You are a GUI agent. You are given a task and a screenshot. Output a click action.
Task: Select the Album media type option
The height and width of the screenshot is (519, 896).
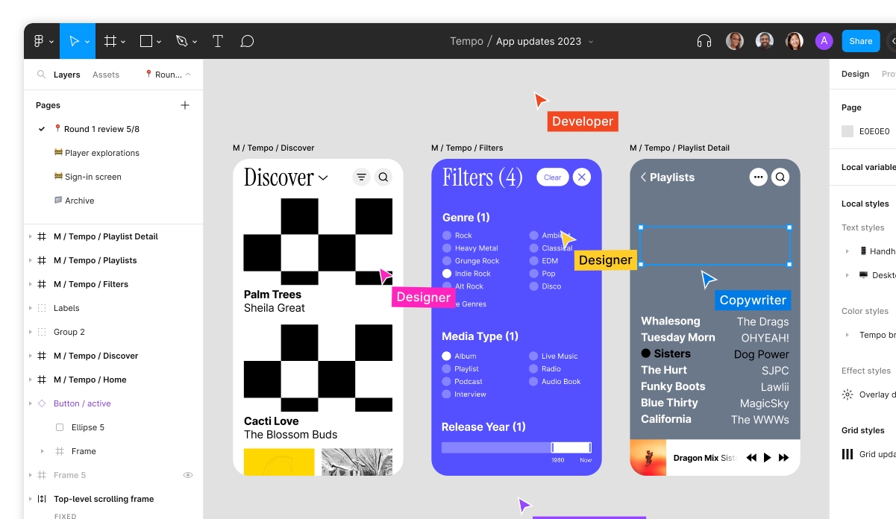click(x=447, y=356)
